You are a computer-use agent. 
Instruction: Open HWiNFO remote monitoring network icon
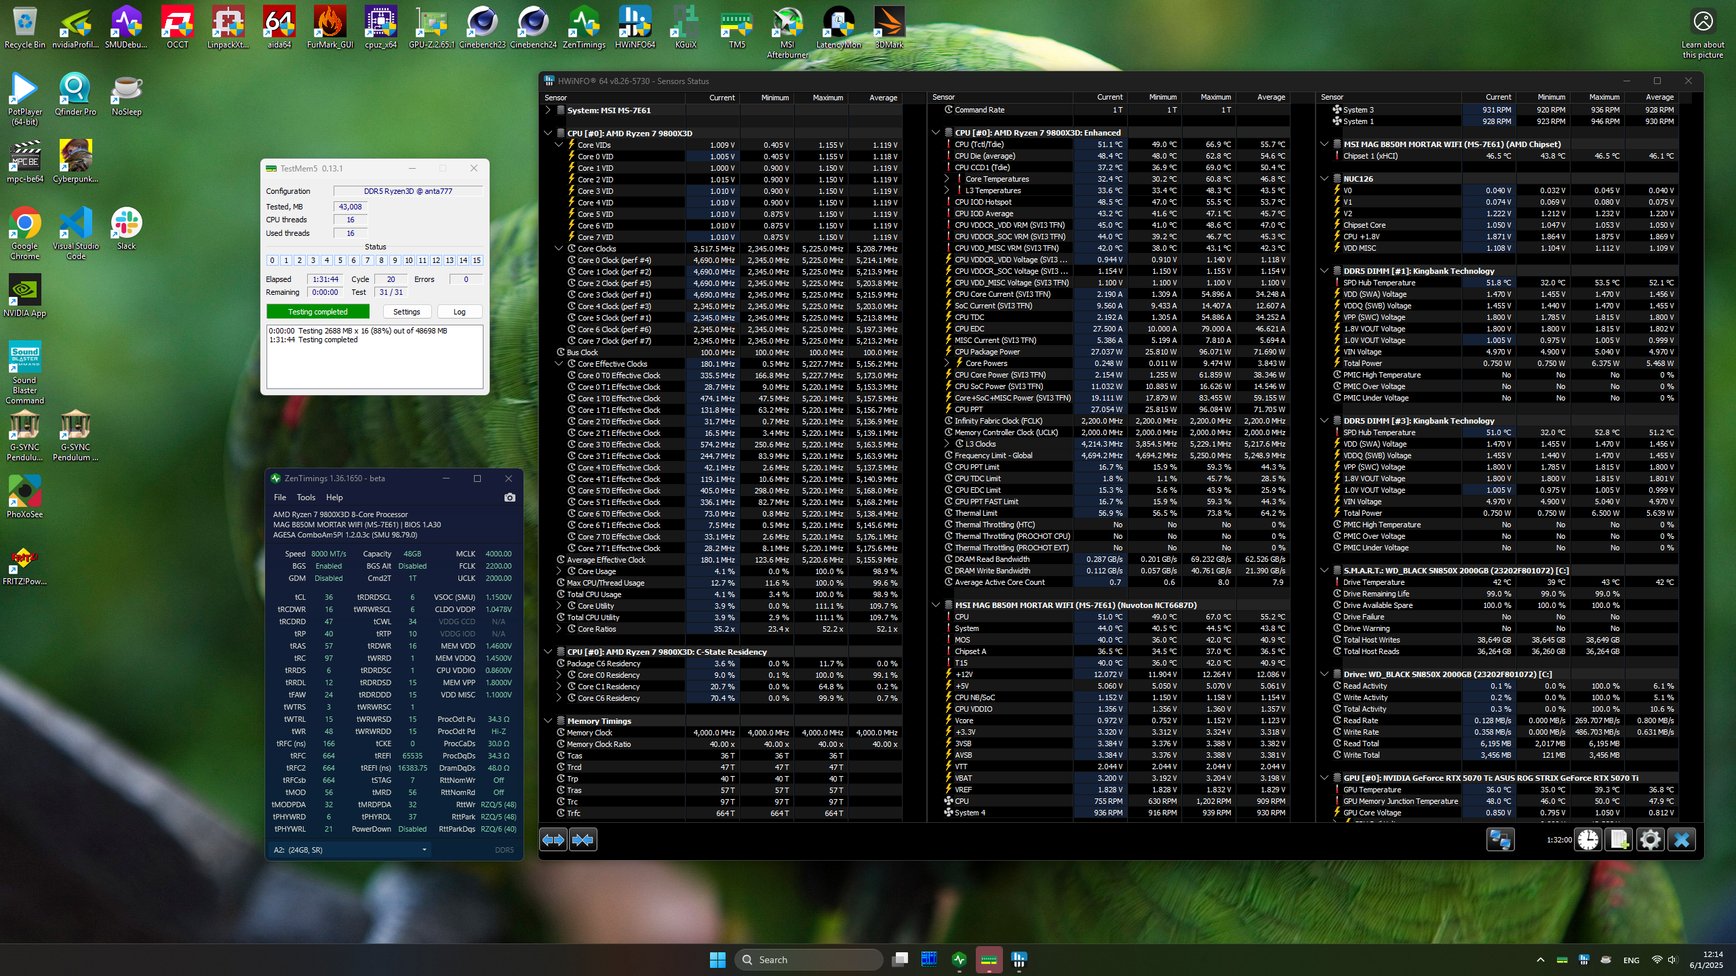(1499, 840)
